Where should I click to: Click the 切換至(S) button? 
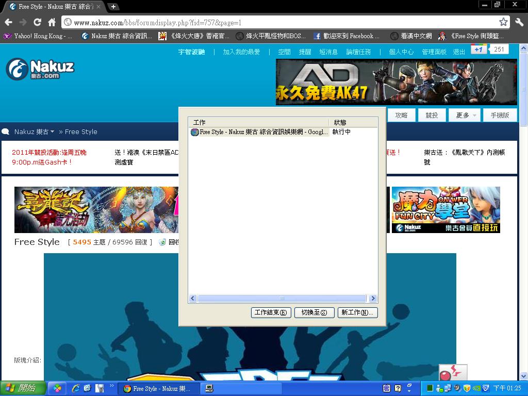[314, 312]
